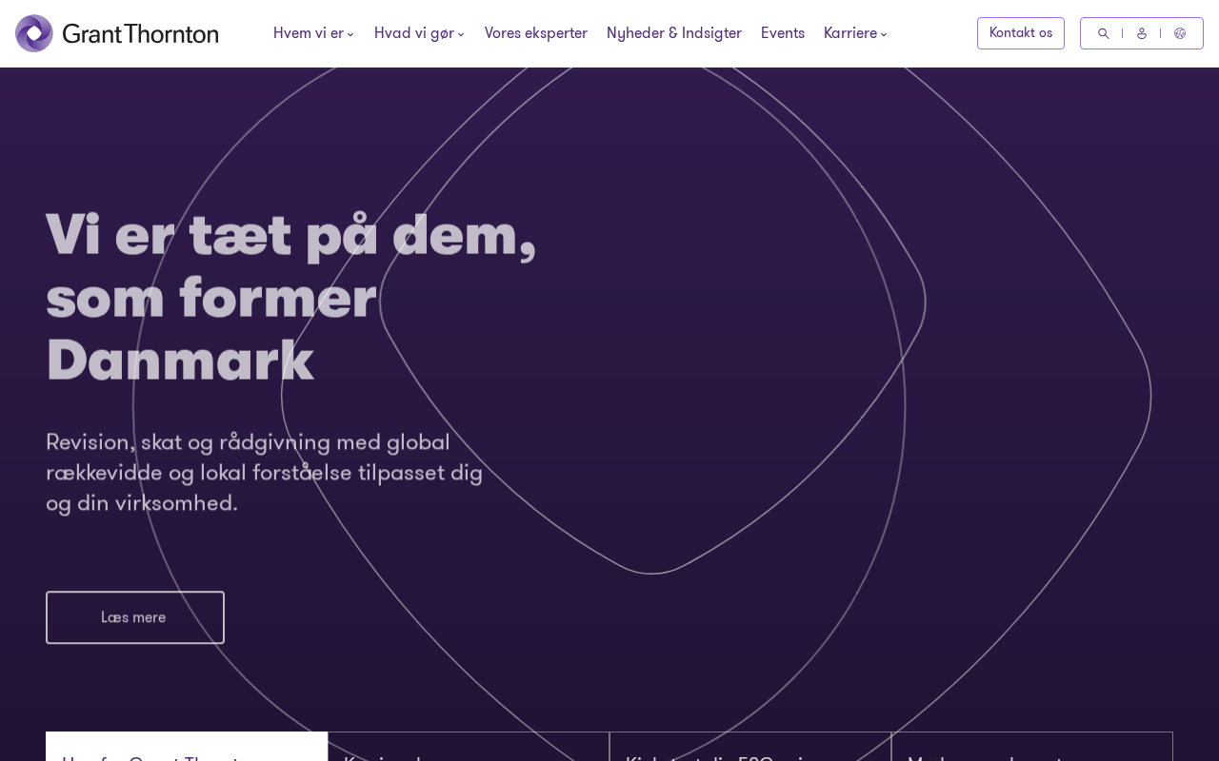Expand the "Karriere" menu

coord(855,33)
